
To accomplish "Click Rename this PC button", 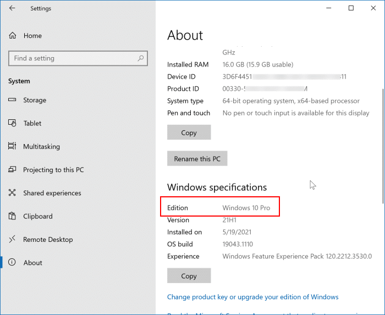I will point(197,158).
